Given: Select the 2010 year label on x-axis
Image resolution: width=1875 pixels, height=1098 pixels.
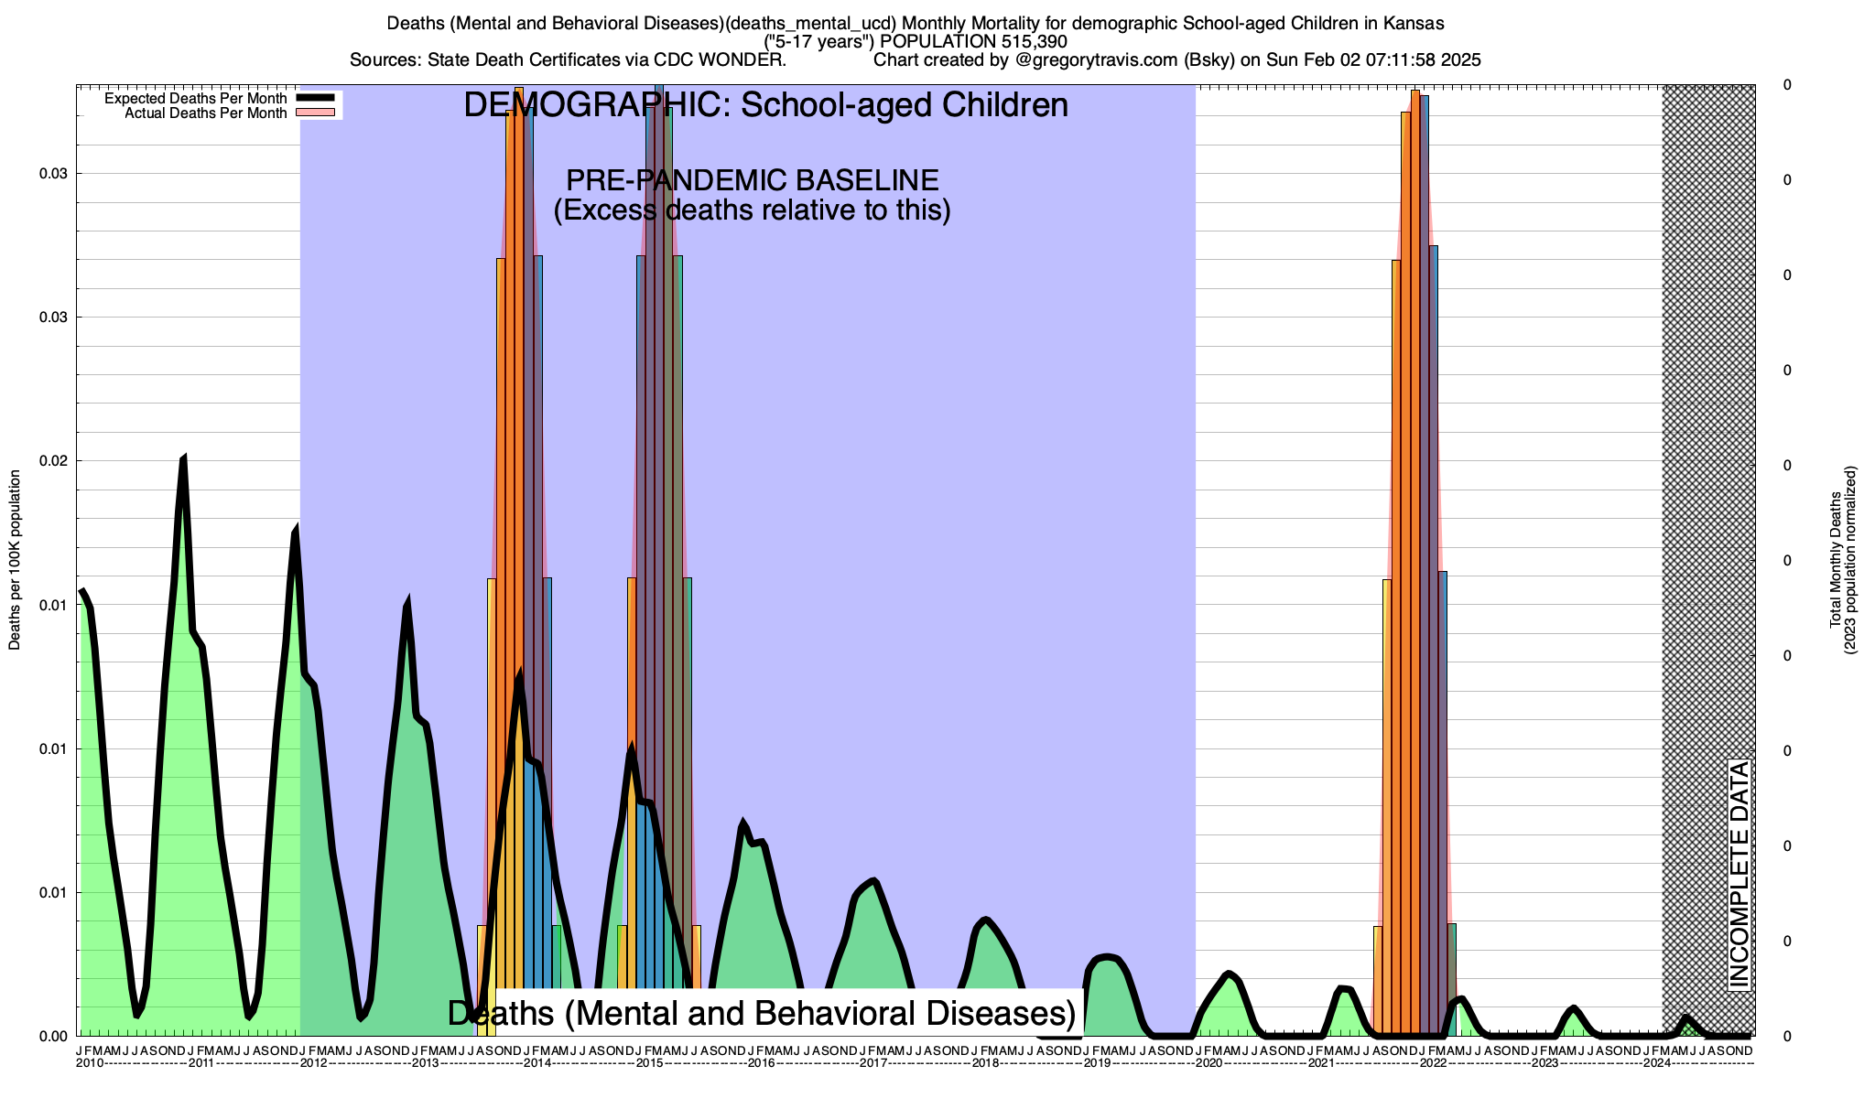Looking at the screenshot, I should tap(90, 1063).
